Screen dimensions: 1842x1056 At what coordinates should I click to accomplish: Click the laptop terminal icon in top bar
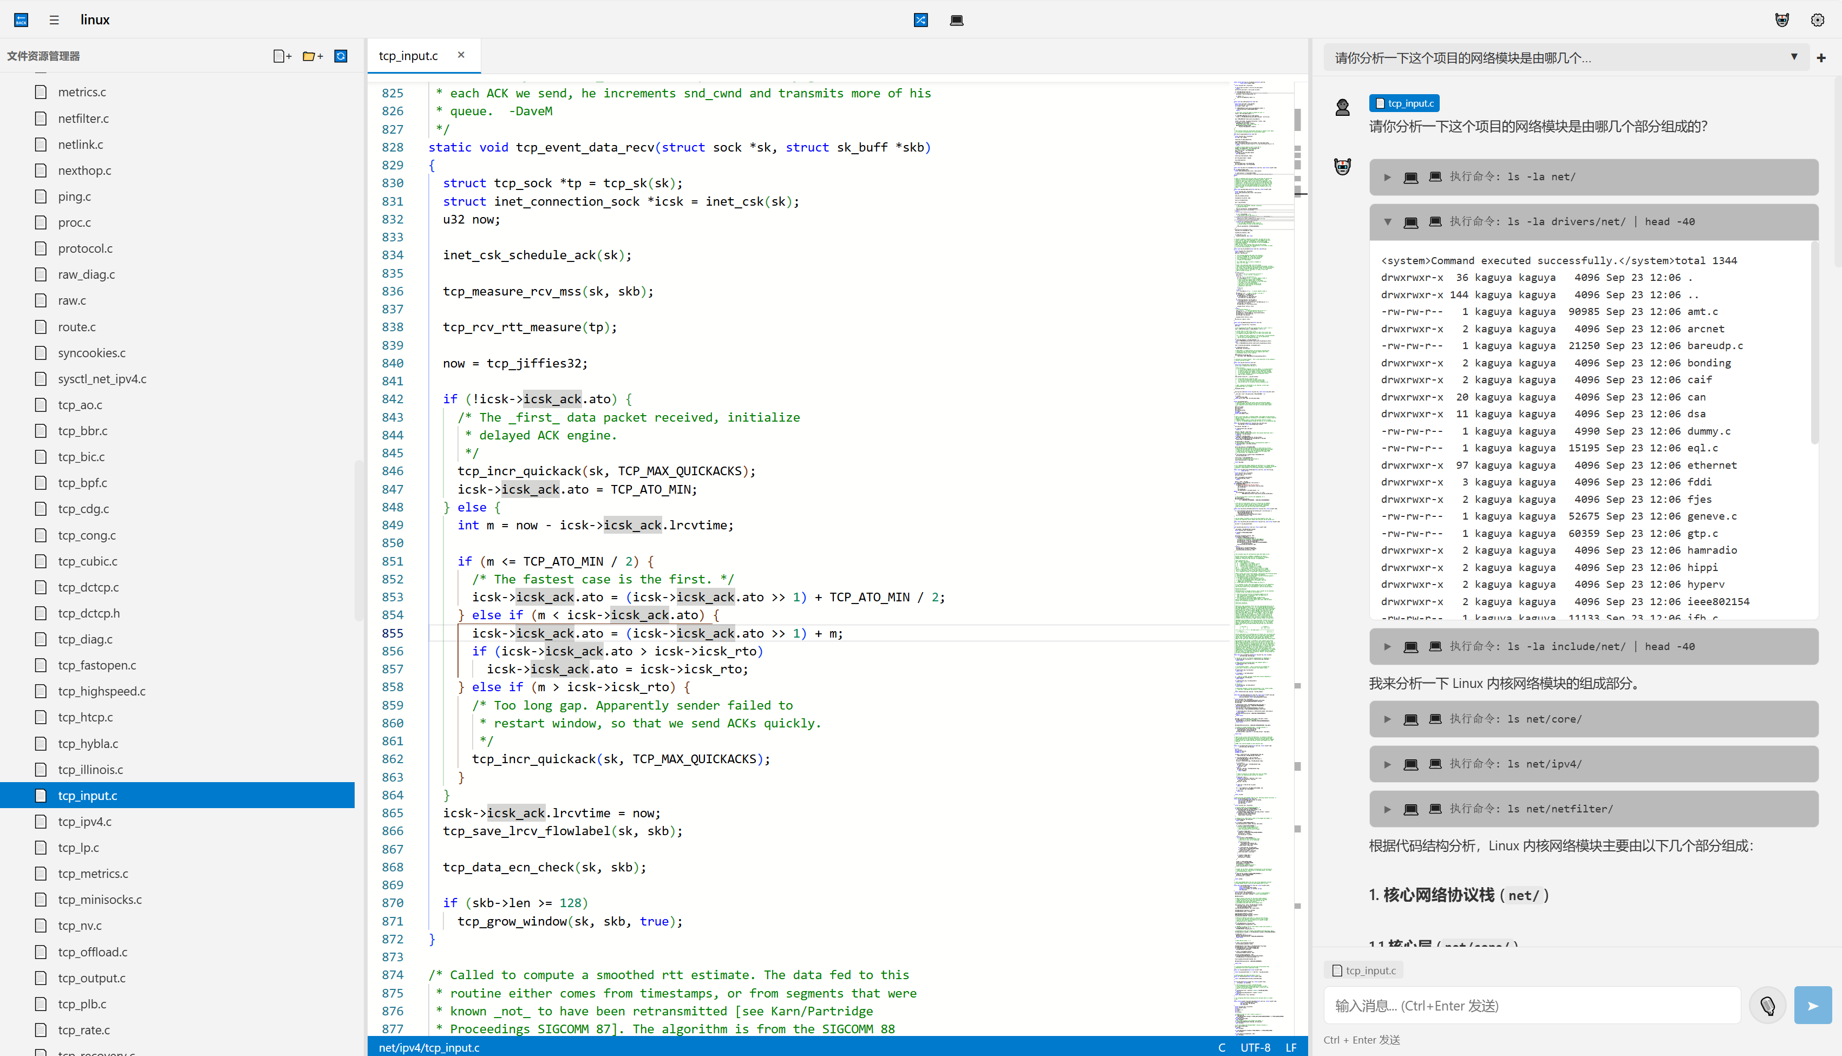[956, 19]
